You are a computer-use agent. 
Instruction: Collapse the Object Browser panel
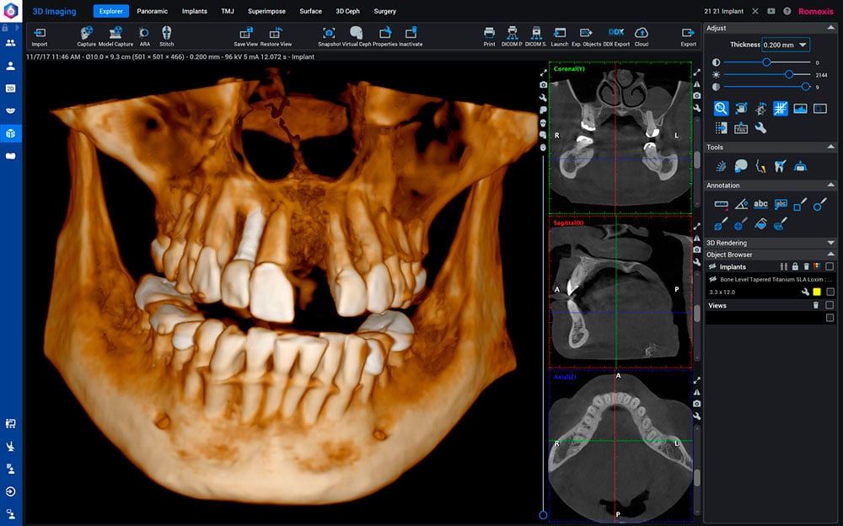pos(831,255)
